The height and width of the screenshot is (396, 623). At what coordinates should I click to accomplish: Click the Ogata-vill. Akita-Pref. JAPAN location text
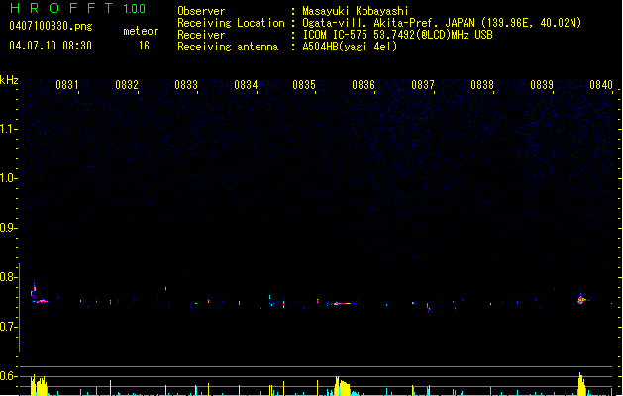[x=442, y=23]
